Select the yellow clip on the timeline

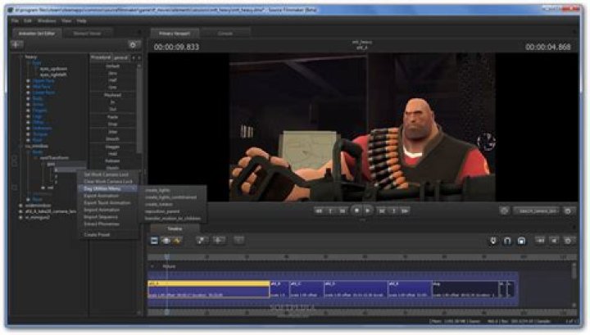click(x=209, y=289)
